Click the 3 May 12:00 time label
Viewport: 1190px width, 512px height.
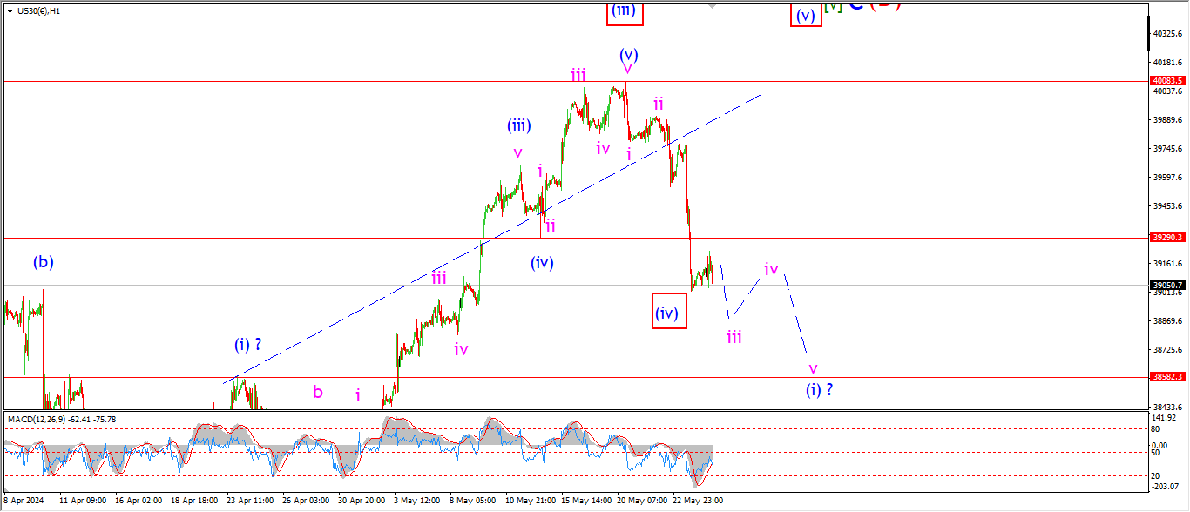(x=418, y=502)
